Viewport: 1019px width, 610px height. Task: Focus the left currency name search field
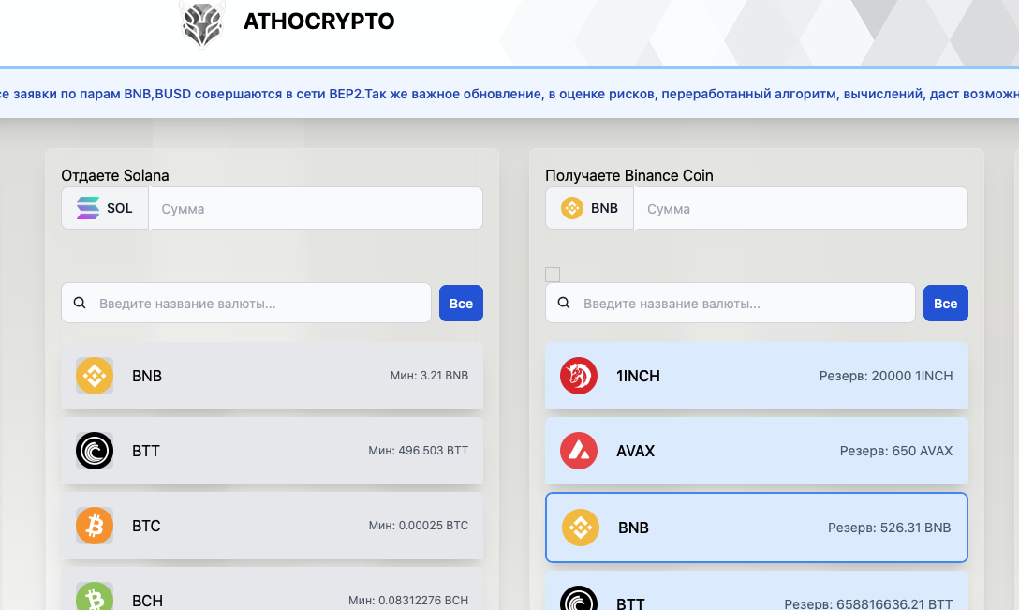(x=246, y=303)
